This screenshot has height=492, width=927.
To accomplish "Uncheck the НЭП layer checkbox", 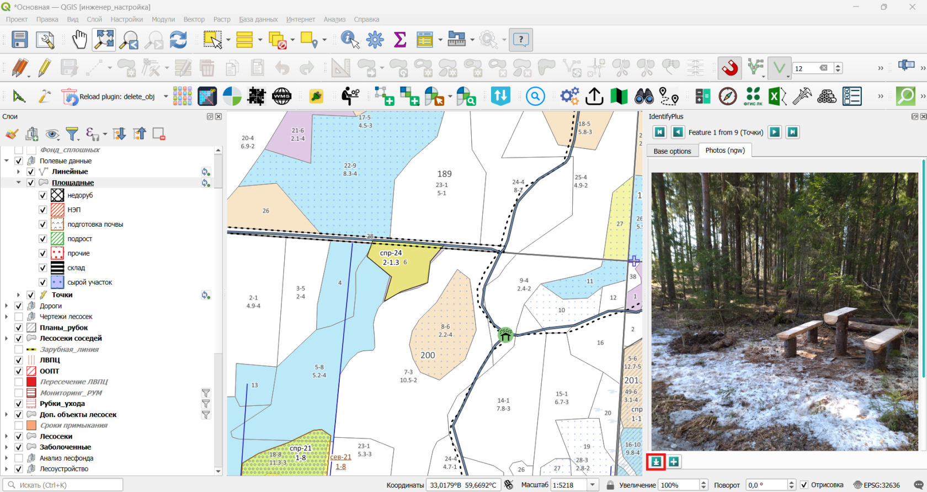I will pos(42,210).
